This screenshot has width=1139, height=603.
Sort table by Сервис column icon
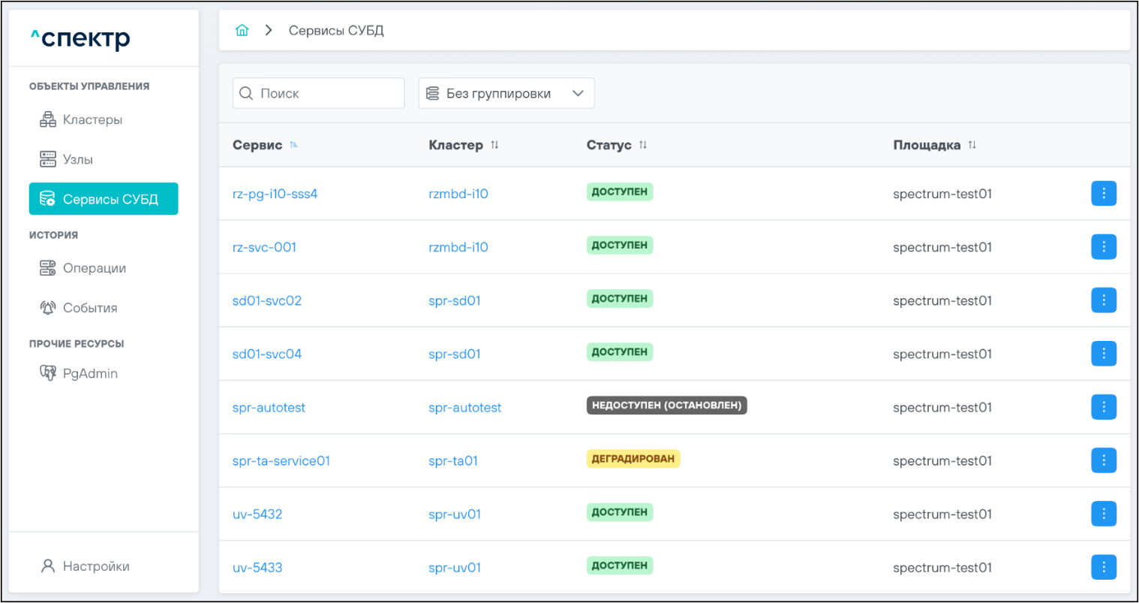click(293, 145)
